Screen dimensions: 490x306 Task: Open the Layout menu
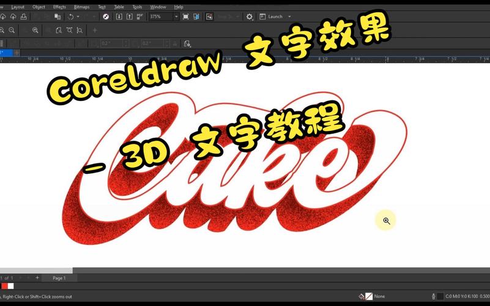click(x=18, y=7)
